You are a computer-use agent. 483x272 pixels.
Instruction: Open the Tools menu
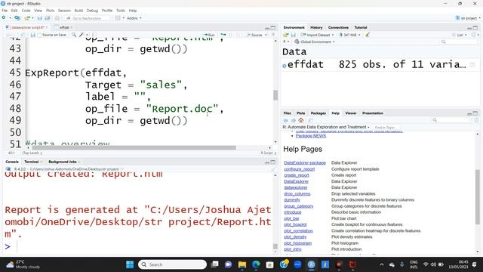click(121, 11)
